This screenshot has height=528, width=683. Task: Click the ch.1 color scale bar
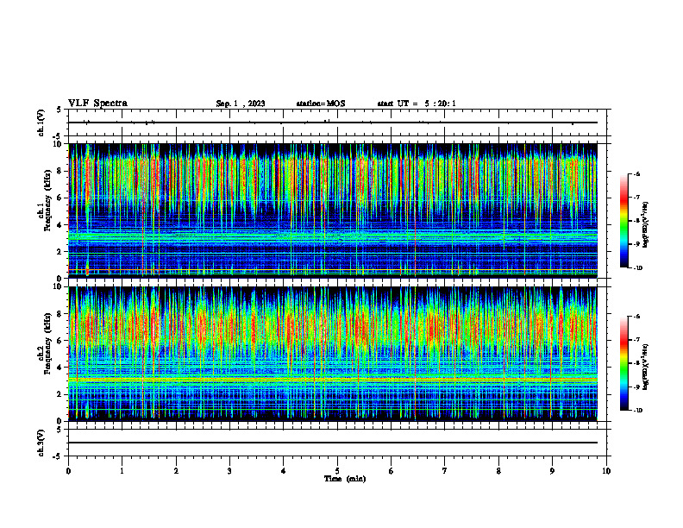[623, 221]
